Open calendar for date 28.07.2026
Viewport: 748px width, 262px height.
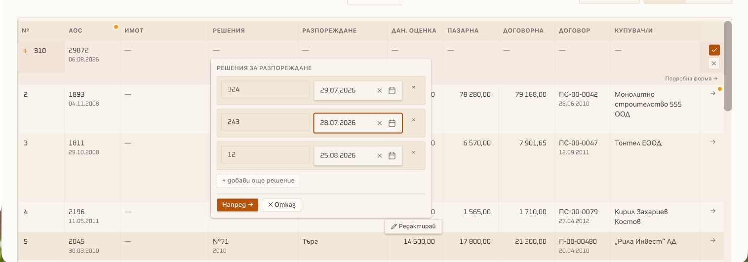(x=392, y=123)
